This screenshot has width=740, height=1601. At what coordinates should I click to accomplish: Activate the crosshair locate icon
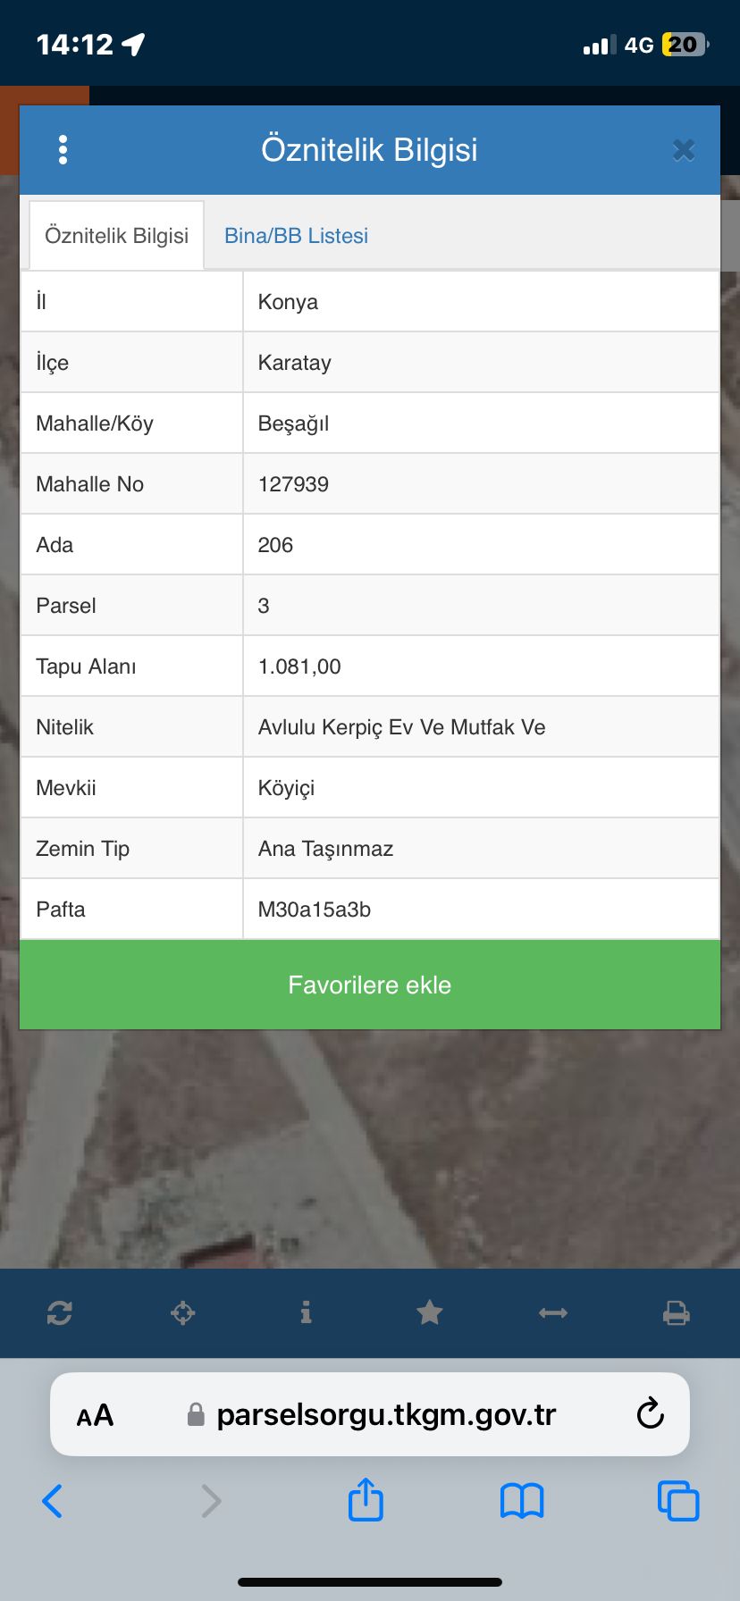pyautogui.click(x=183, y=1312)
